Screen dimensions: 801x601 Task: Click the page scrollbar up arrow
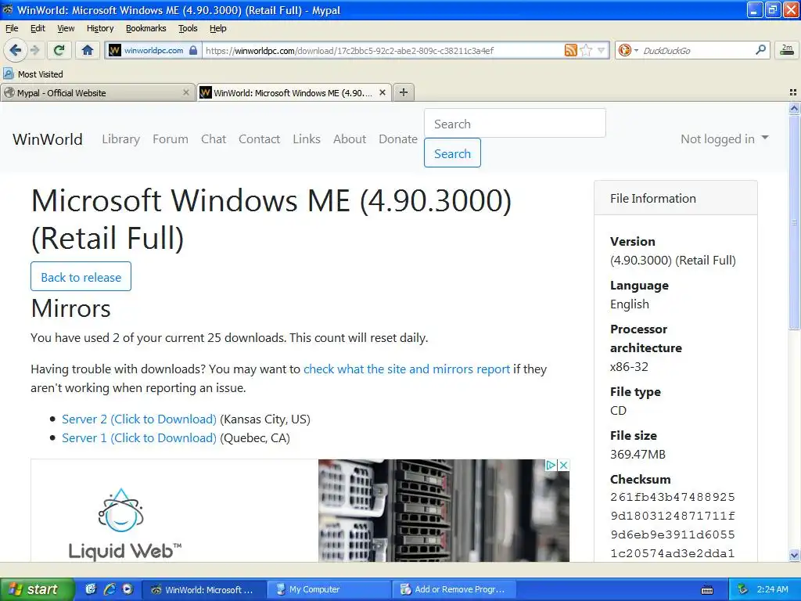point(794,108)
